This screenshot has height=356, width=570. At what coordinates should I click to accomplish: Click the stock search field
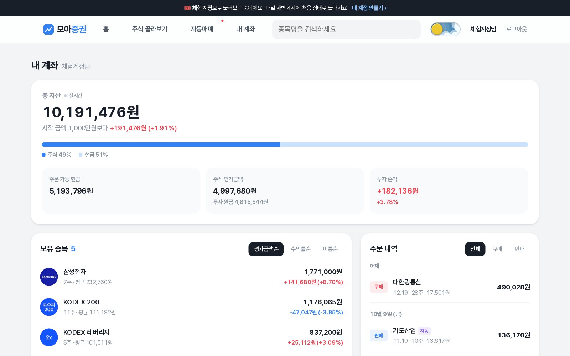(346, 29)
